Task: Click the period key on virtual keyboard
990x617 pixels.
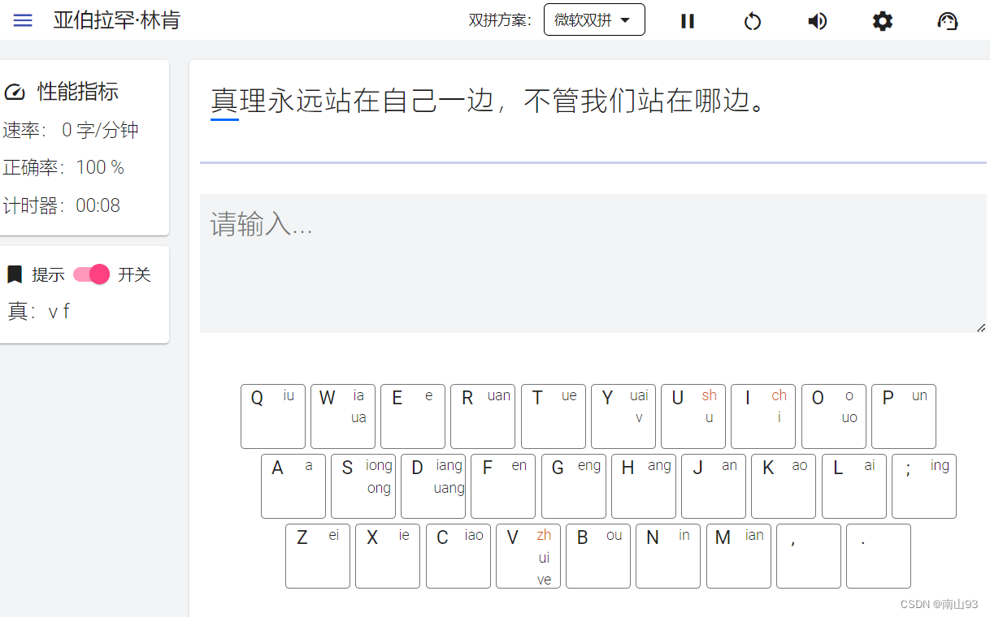Action: (879, 556)
